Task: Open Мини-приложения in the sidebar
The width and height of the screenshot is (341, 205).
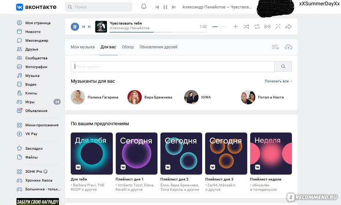Action: point(38,125)
